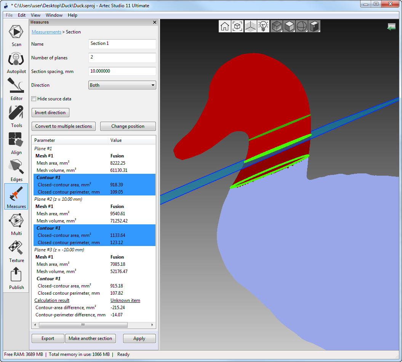Open the Texture panel
Screen dimensions: 402x362
[16, 251]
